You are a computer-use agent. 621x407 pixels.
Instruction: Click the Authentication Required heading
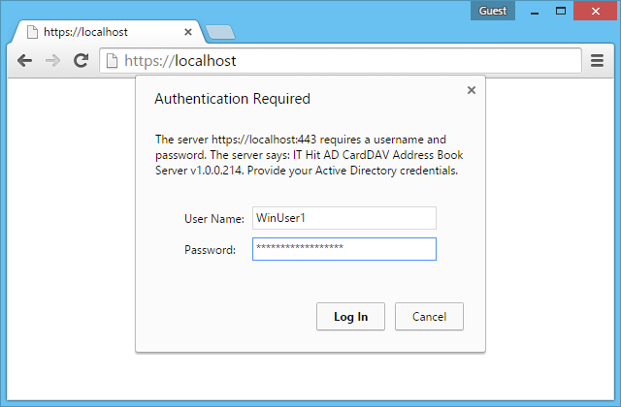(x=233, y=99)
